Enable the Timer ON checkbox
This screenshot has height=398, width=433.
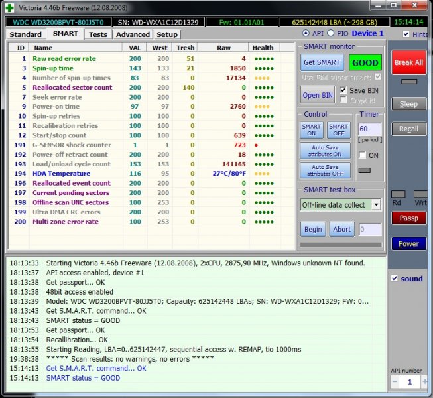362,155
